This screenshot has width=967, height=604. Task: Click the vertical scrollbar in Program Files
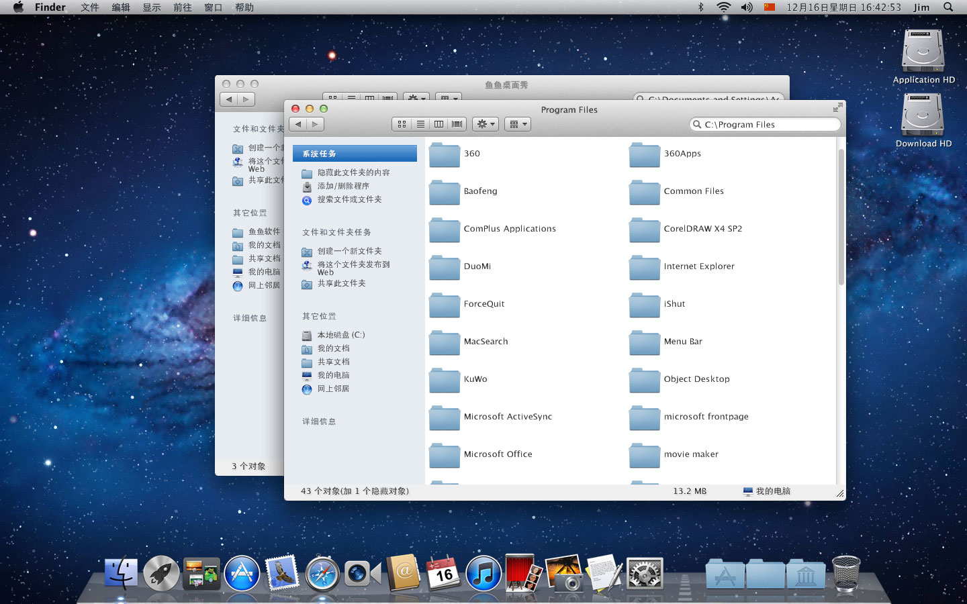click(841, 217)
